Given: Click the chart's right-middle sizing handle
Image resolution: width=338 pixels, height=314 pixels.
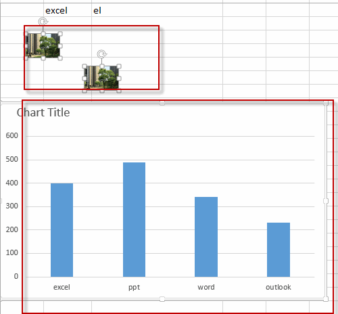Looking at the screenshot, I should point(326,201).
